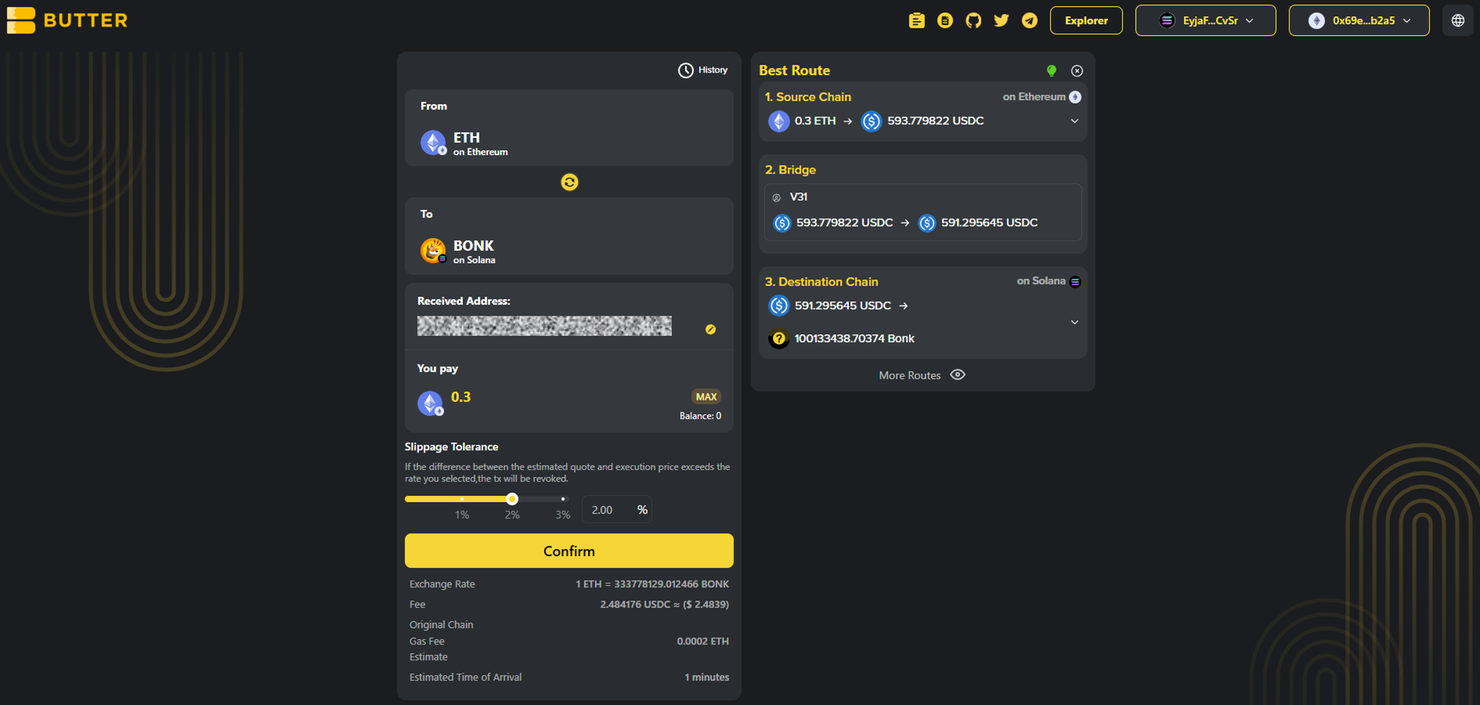Set slippage to the 3% slider mark
This screenshot has height=705, width=1480.
pyautogui.click(x=562, y=499)
